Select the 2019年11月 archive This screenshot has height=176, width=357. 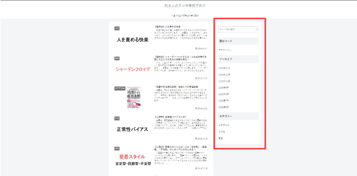click(x=224, y=75)
